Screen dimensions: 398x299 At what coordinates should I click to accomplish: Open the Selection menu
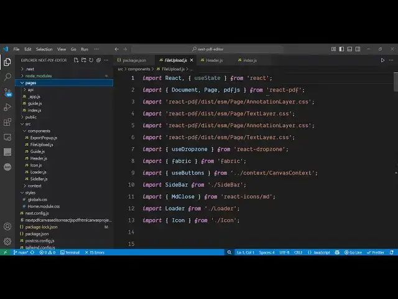point(44,49)
